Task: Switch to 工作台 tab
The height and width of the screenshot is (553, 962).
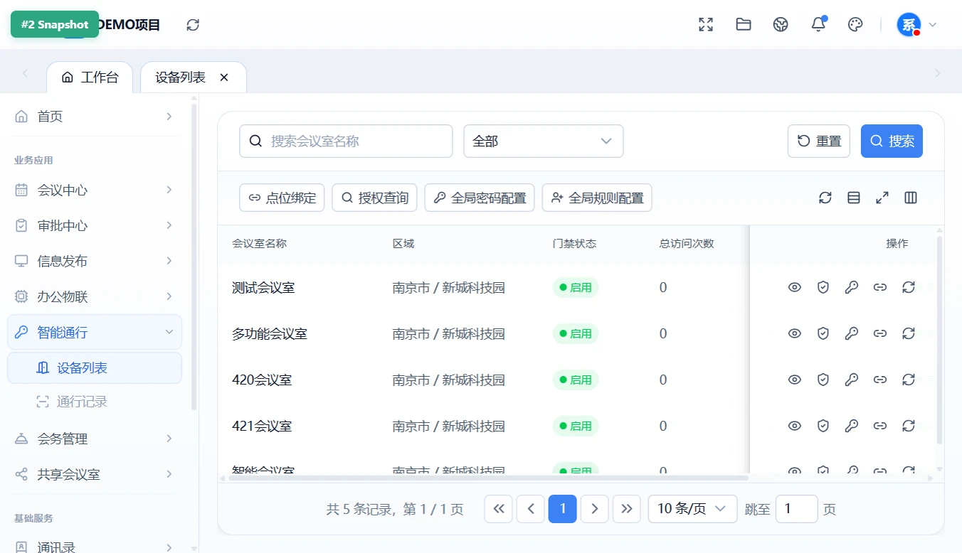Action: [x=90, y=77]
